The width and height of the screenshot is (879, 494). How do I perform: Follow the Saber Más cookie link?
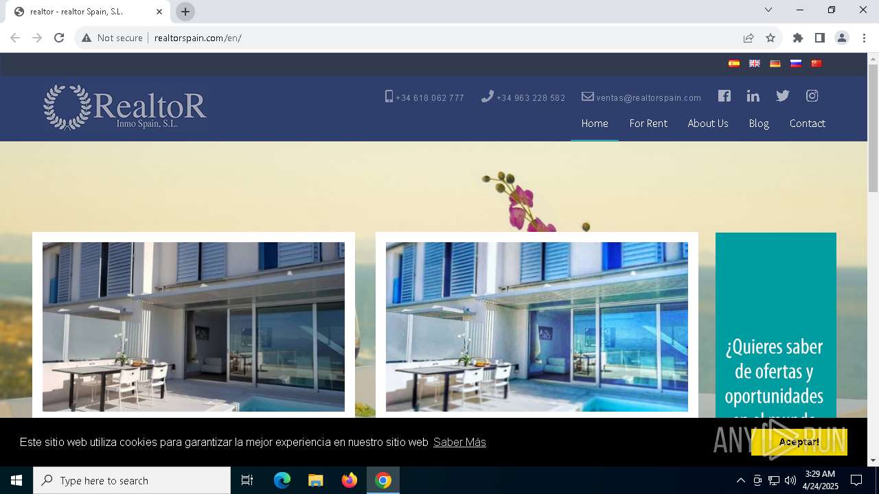(459, 443)
